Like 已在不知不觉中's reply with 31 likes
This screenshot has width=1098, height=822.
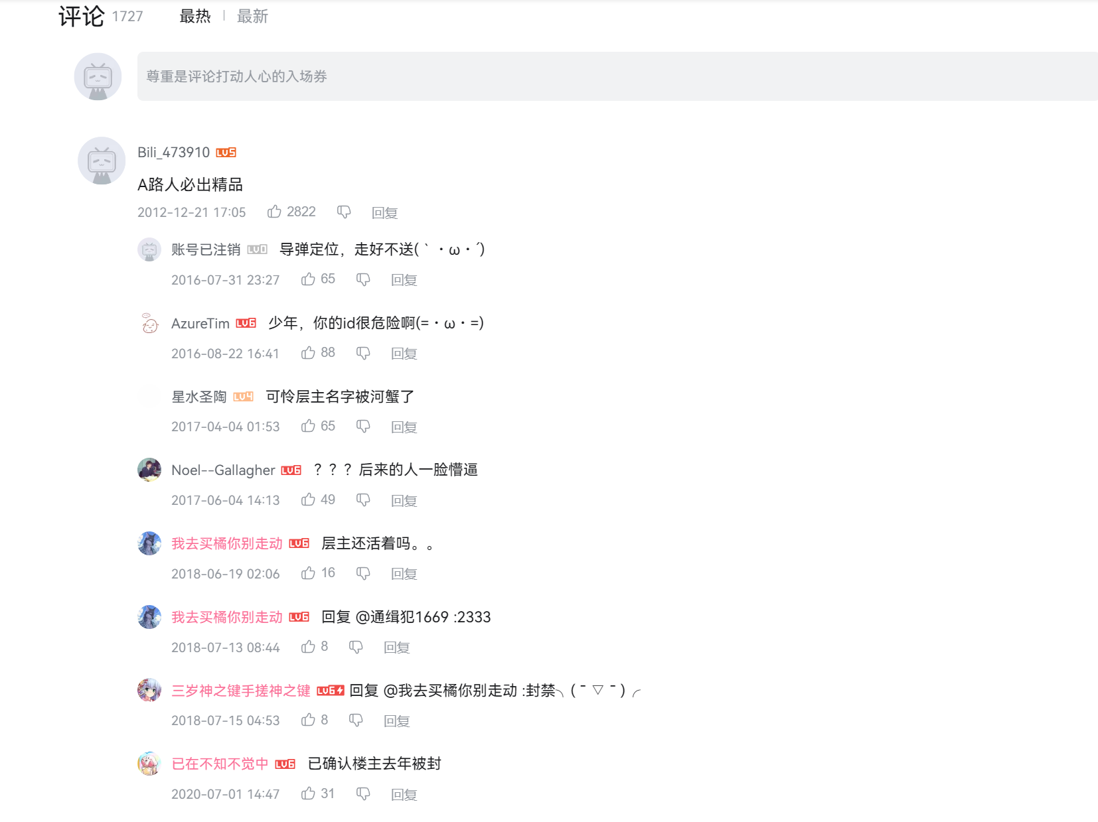(308, 793)
